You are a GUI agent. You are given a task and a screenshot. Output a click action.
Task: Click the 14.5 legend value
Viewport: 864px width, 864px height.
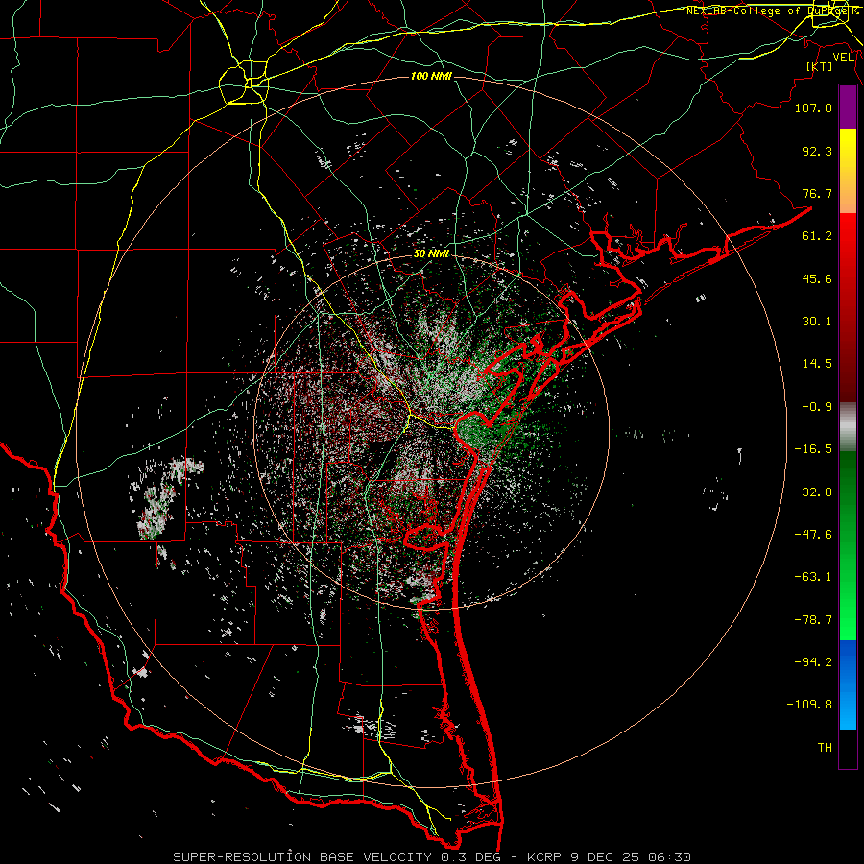[x=817, y=364]
